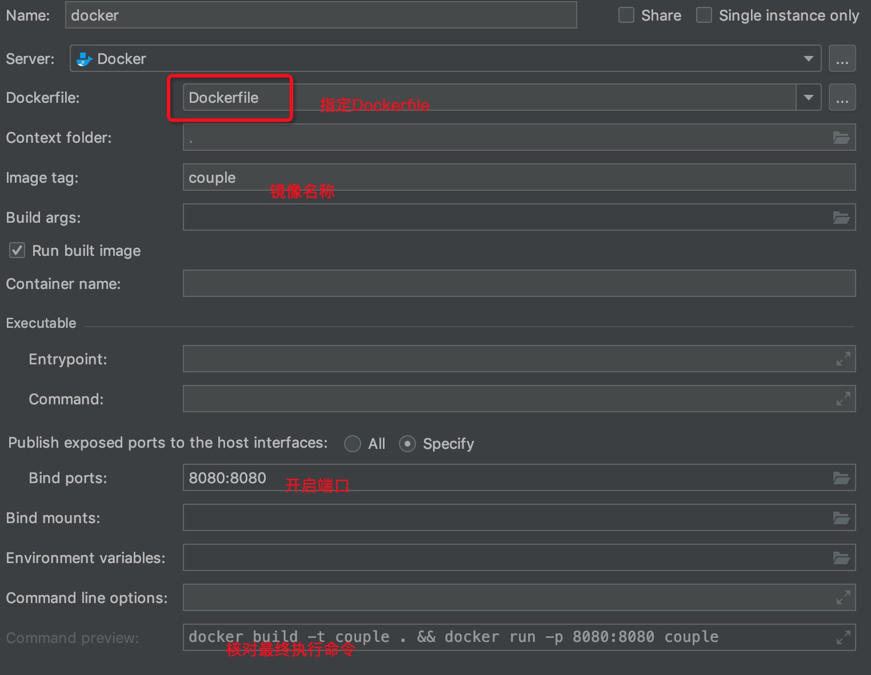Expand the Command line options editor
Viewport: 871px width, 675px height.
[x=843, y=598]
